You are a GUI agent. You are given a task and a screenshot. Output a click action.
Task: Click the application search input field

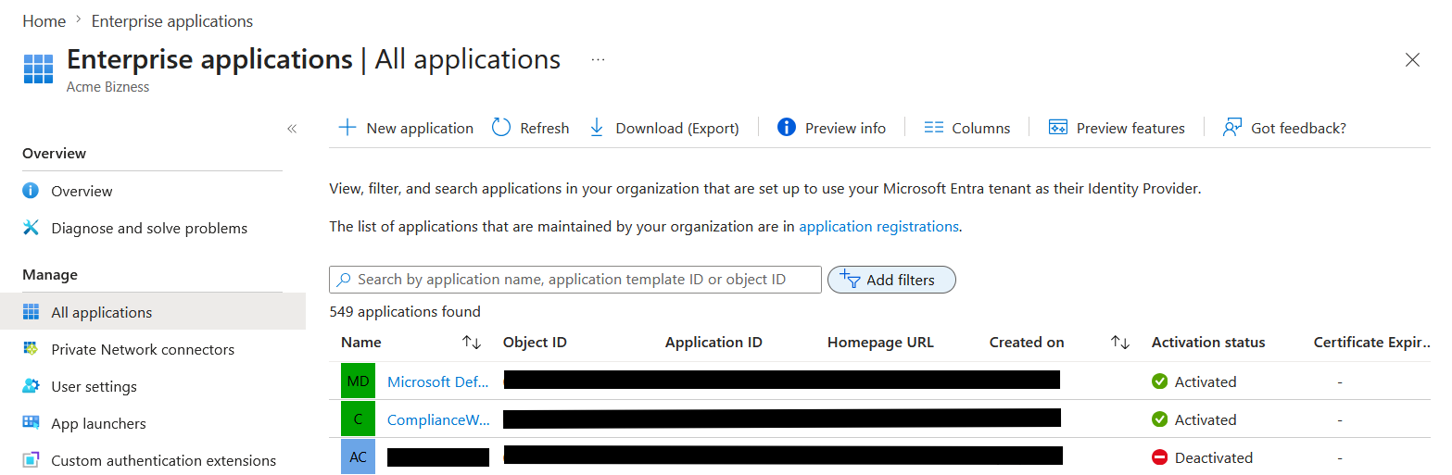575,280
